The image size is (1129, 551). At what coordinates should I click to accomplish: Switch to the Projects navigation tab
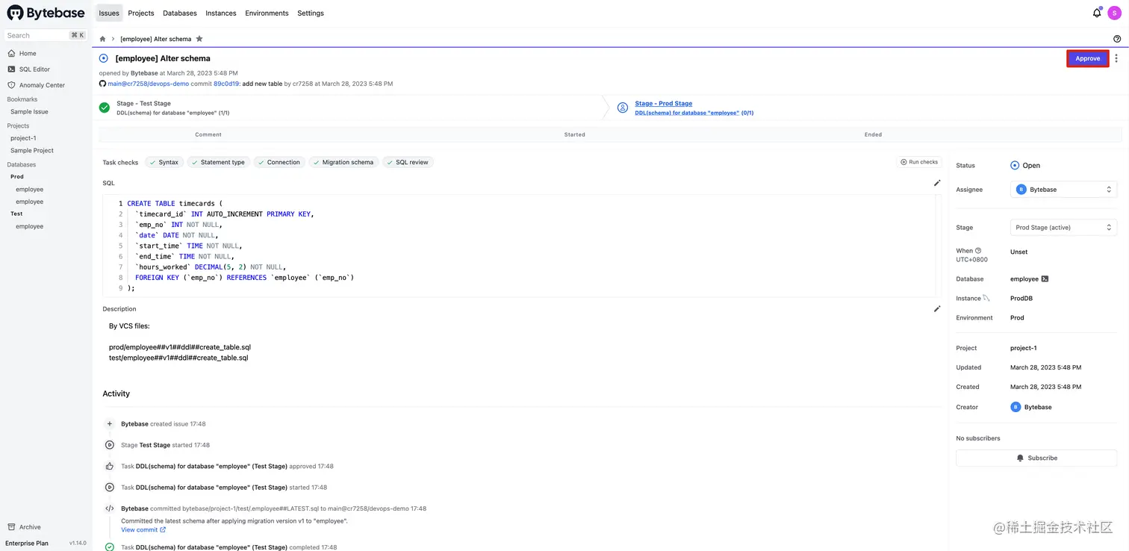point(140,13)
